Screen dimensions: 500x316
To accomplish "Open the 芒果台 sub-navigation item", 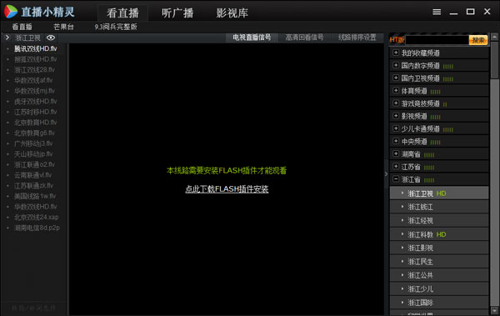I will (63, 27).
